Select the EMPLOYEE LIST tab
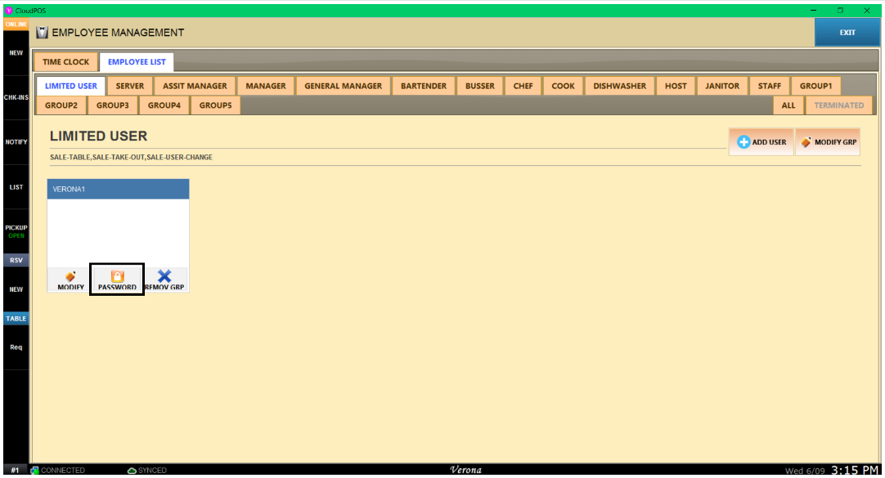The width and height of the screenshot is (885, 478). (137, 62)
